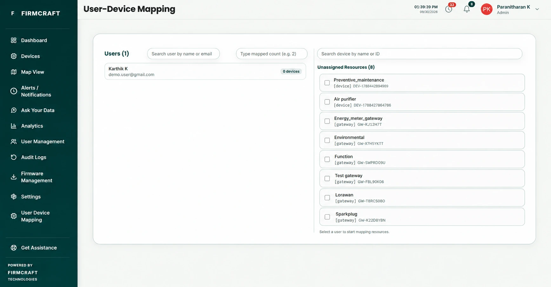Open Firmware Management menu item

click(x=37, y=177)
